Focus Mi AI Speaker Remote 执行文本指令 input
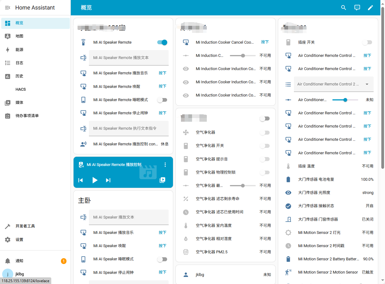This screenshot has width=385, height=284. coord(129,128)
